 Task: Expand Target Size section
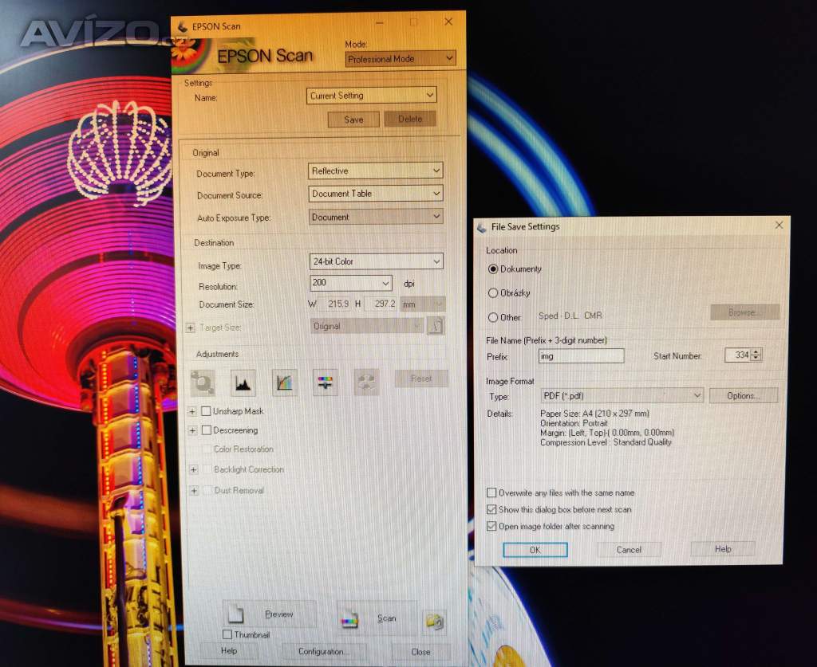click(x=190, y=328)
